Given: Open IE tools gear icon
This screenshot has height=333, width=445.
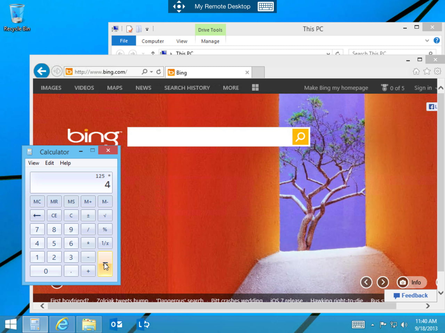Looking at the screenshot, I should [x=438, y=71].
